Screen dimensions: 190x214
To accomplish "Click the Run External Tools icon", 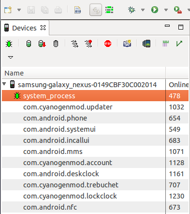I will pyautogui.click(x=178, y=10).
